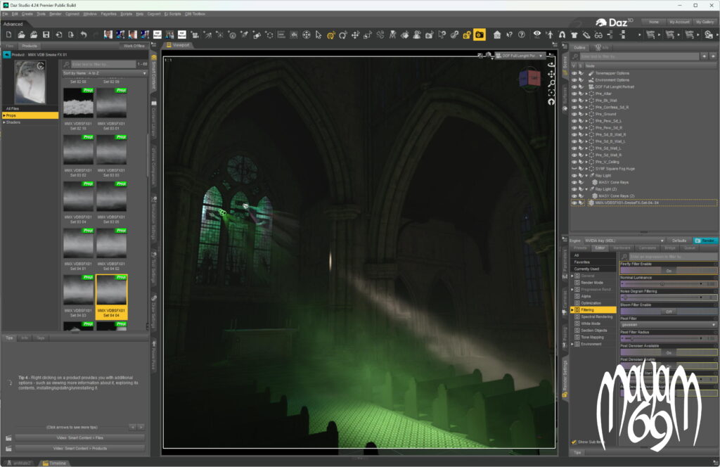Click the eye icon in the top toolbar
720x467 pixels.
pyautogui.click(x=536, y=34)
